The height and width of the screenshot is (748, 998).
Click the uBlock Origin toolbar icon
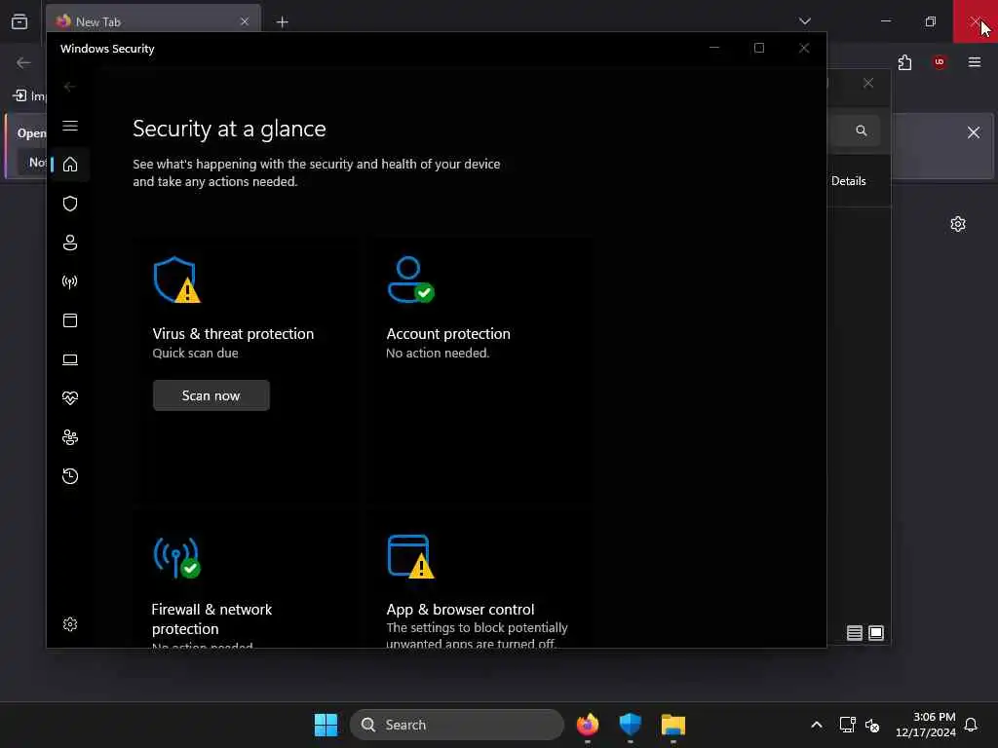pos(940,62)
